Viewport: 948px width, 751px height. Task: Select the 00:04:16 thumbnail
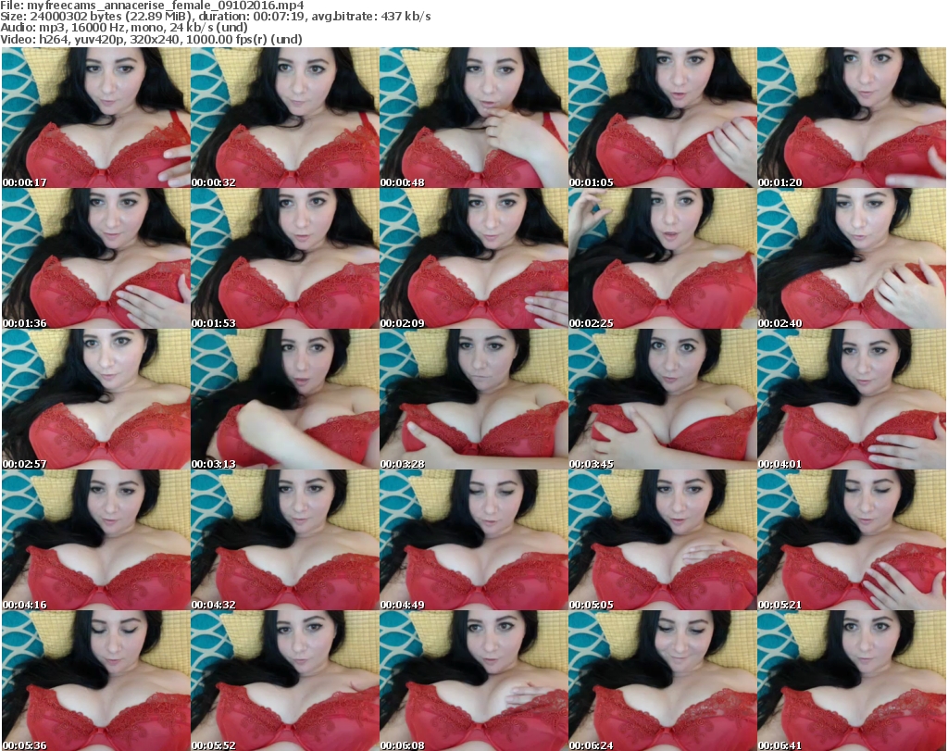coord(95,541)
